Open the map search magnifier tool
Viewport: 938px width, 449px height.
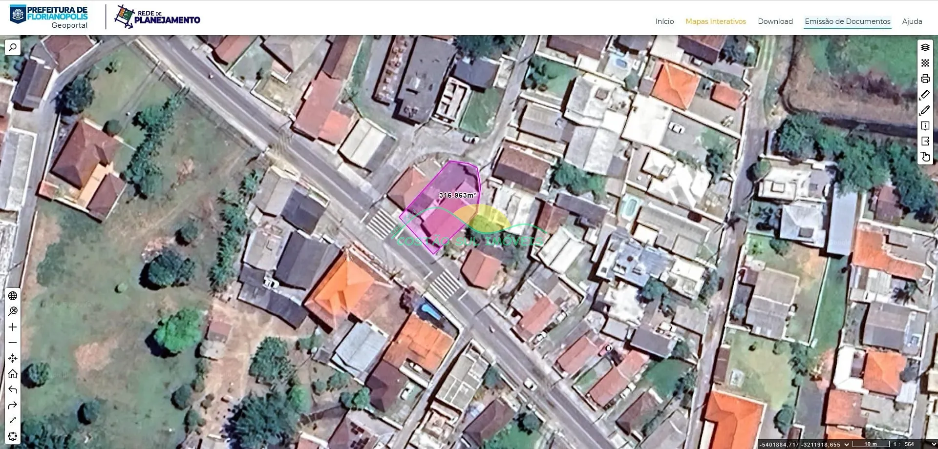[13, 47]
